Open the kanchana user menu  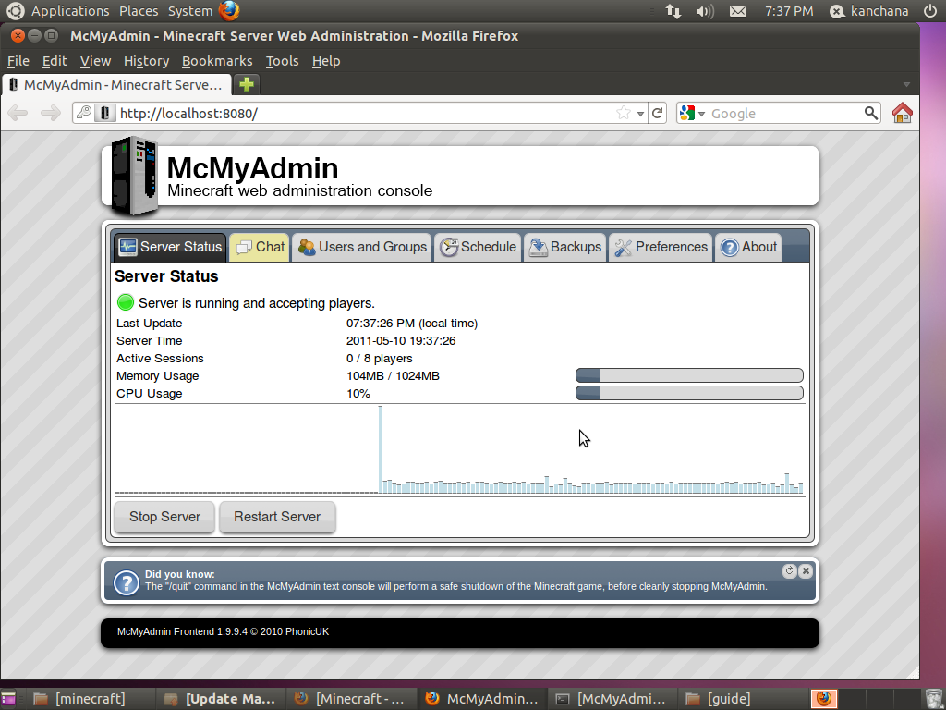868,11
